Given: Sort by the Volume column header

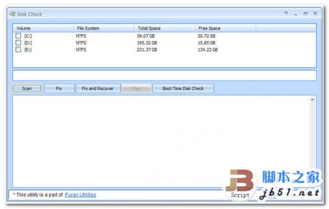Looking at the screenshot, I should 43,28.
